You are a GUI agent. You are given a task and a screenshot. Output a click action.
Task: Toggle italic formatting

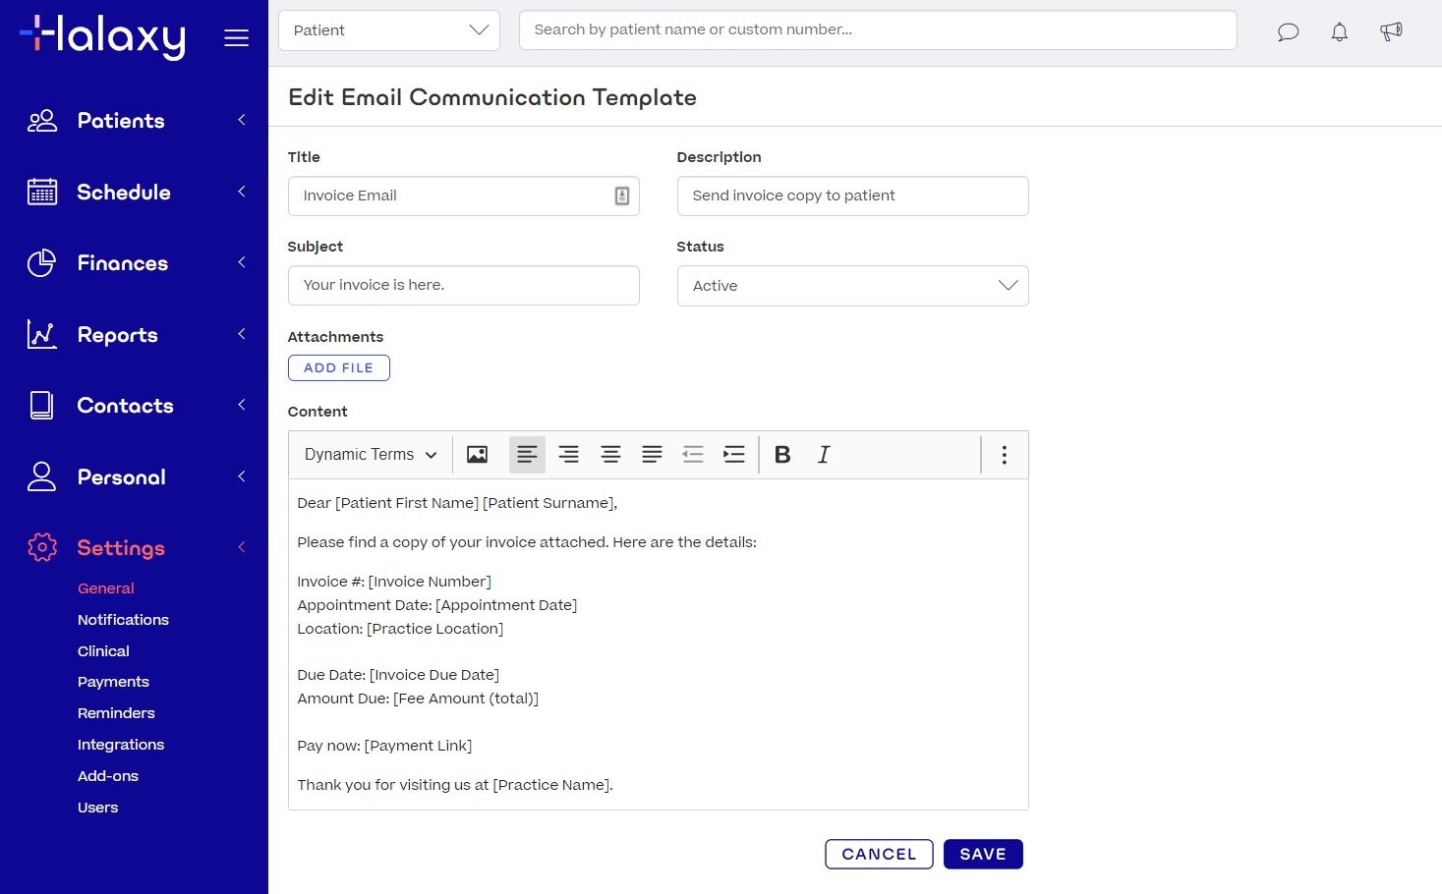824,455
